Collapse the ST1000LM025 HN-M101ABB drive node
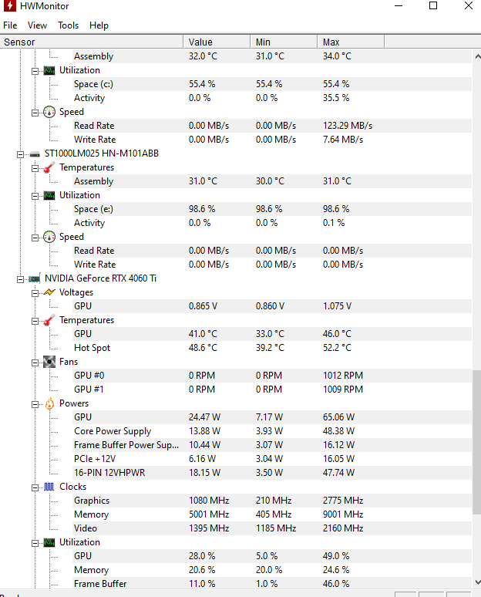Image resolution: width=481 pixels, height=597 pixels. pos(20,154)
